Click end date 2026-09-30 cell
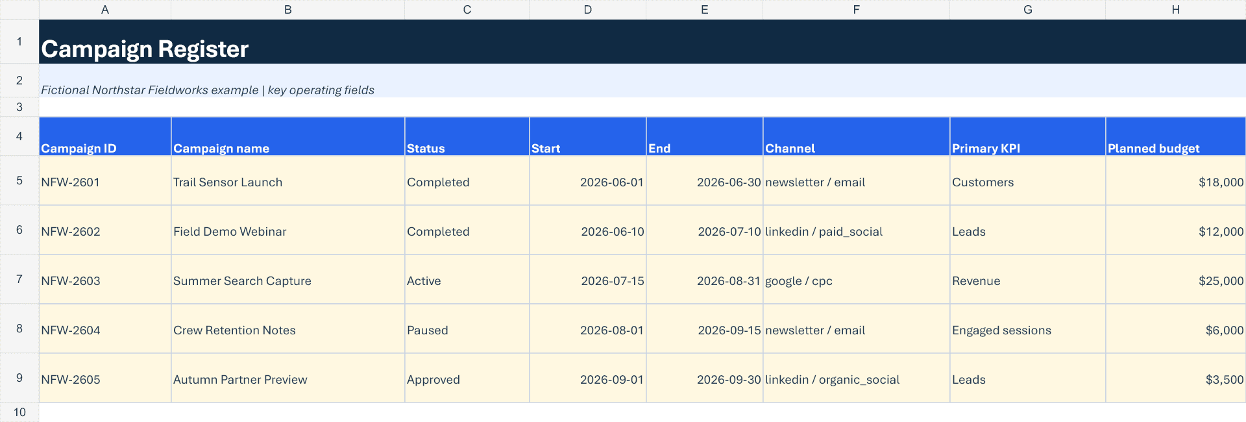 pos(705,379)
